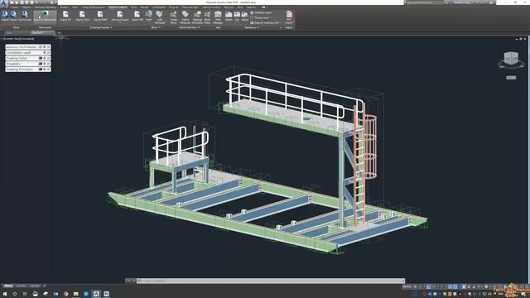Viewport: 530px width, 298px height.
Task: Open the Home ribbon tab
Action: tap(15, 7)
